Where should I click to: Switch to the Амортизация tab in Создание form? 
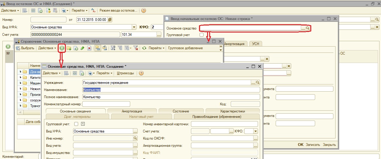point(132,111)
